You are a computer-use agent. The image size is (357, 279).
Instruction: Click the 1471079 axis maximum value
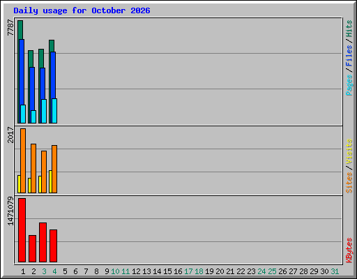pyautogui.click(x=10, y=211)
